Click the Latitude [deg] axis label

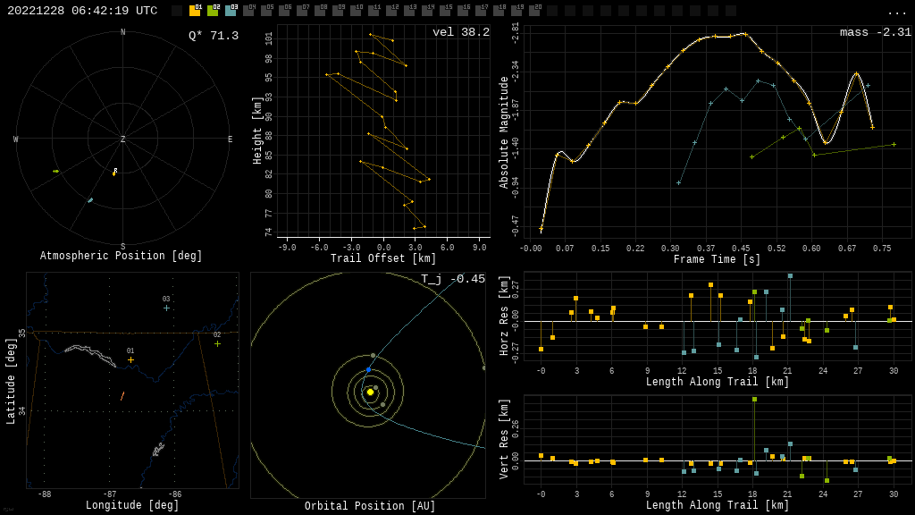[10, 381]
